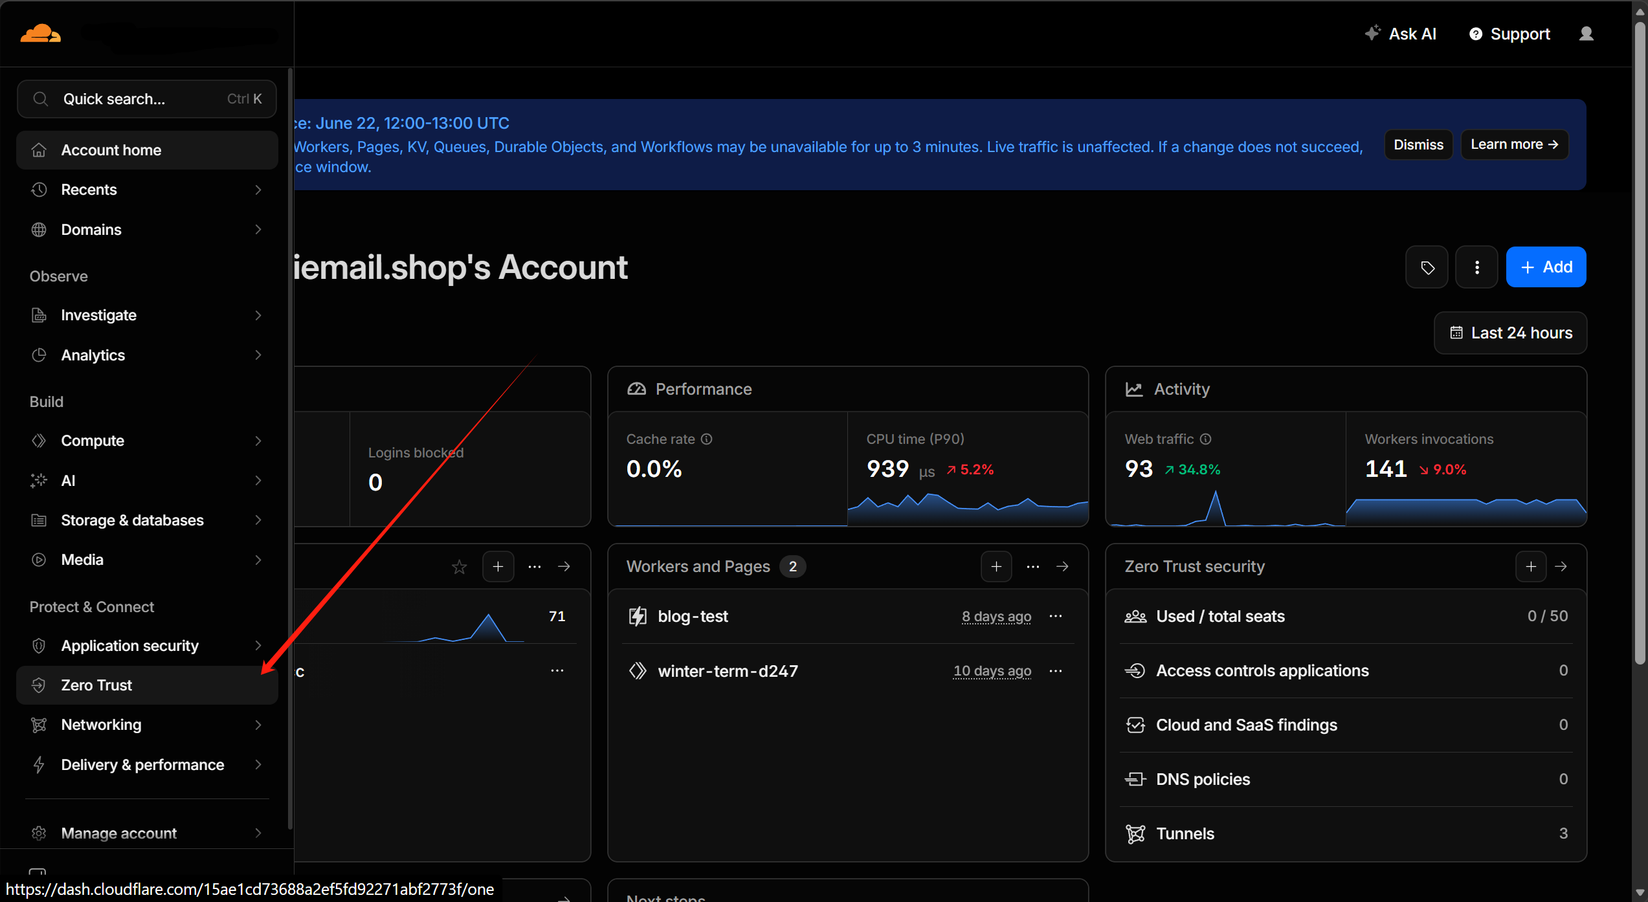Screen dimensions: 1648x902
Task: Open the Support menu
Action: [1509, 34]
